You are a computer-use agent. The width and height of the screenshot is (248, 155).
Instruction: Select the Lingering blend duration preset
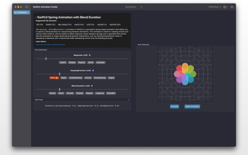(x=100, y=93)
